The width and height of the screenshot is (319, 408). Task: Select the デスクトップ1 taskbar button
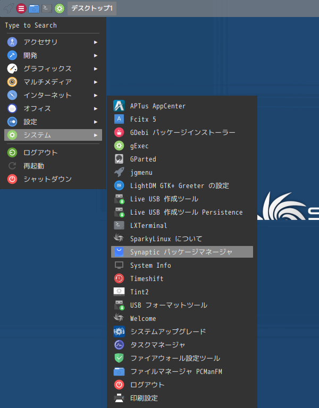(92, 8)
